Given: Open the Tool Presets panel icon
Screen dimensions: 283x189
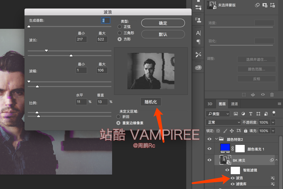Looking at the screenshot, I should click(198, 55).
